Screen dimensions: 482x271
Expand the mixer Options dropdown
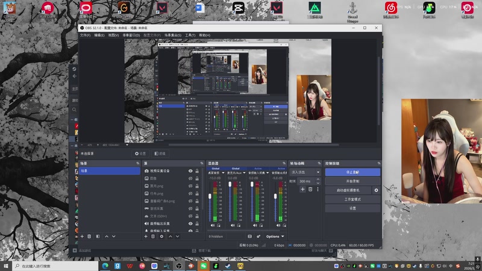(275, 236)
